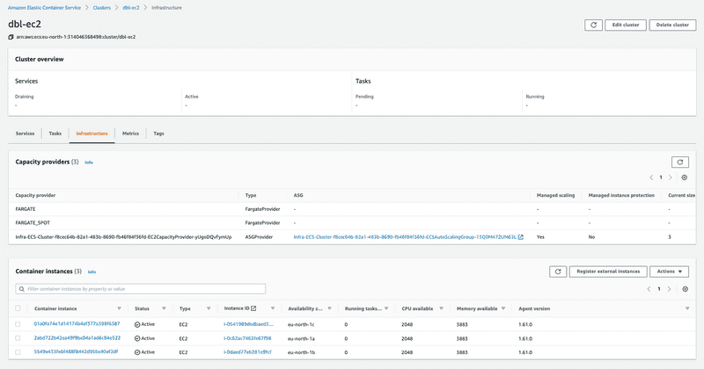Refresh the Capacity providers list
Screen dimensions: 704x369
pos(679,163)
